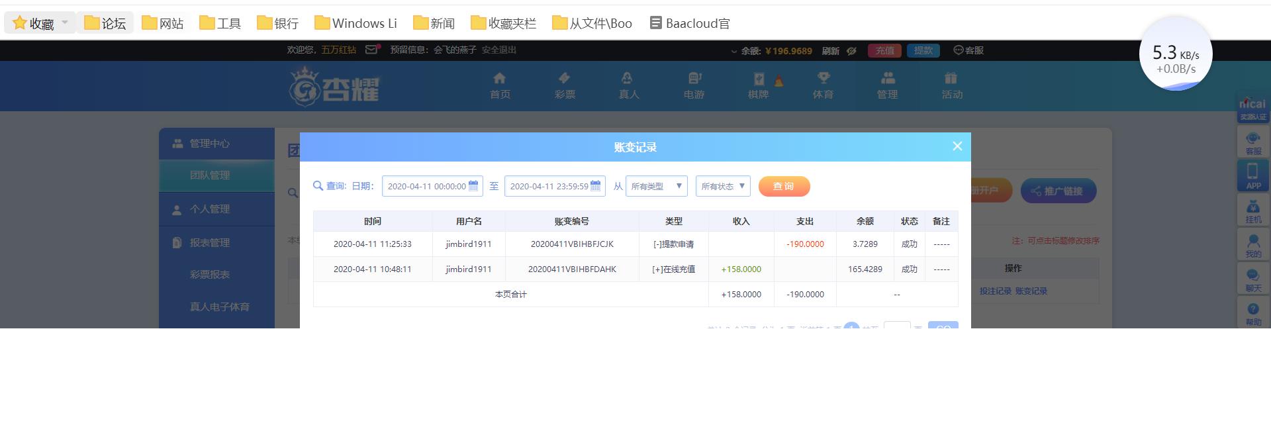The image size is (1271, 429).
Task: Click transaction number 20200411VBIHBFDAHK
Action: (572, 269)
